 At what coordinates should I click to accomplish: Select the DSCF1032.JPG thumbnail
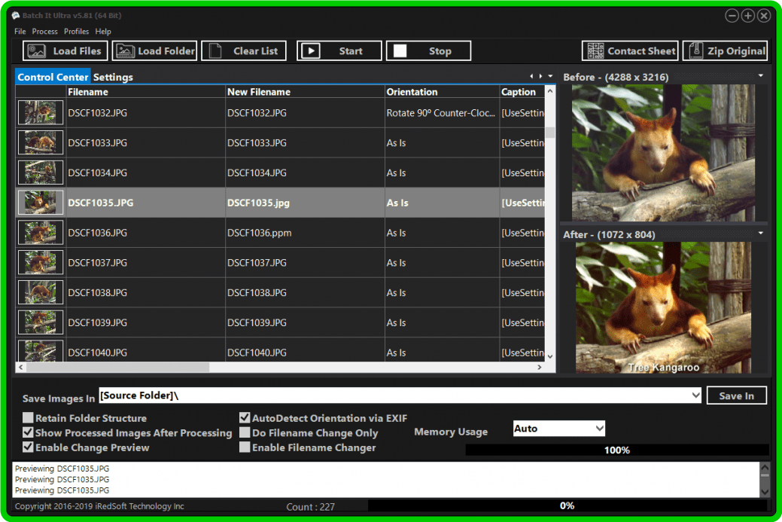[x=41, y=113]
